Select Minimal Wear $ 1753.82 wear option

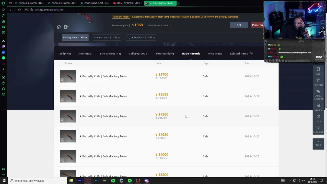pyautogui.click(x=107, y=38)
